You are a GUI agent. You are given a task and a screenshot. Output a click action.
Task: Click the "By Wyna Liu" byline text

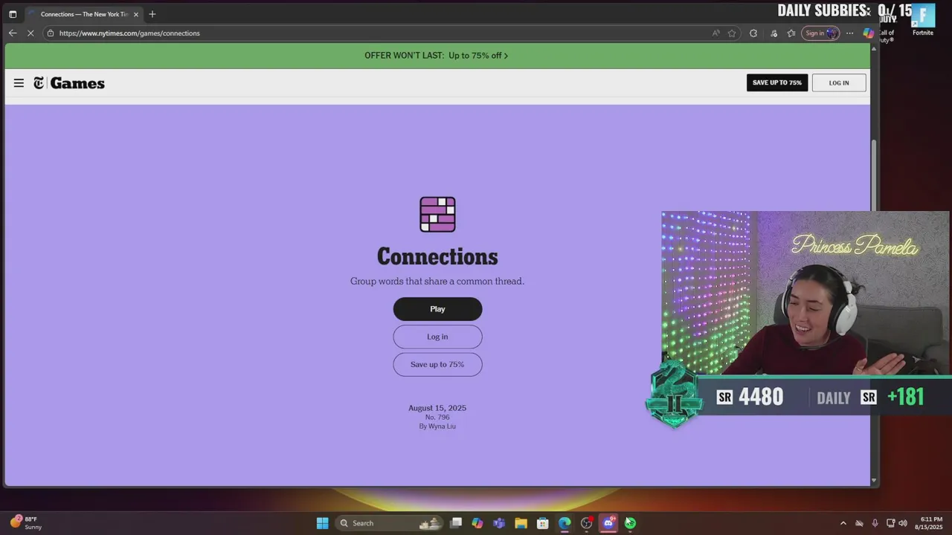point(437,427)
